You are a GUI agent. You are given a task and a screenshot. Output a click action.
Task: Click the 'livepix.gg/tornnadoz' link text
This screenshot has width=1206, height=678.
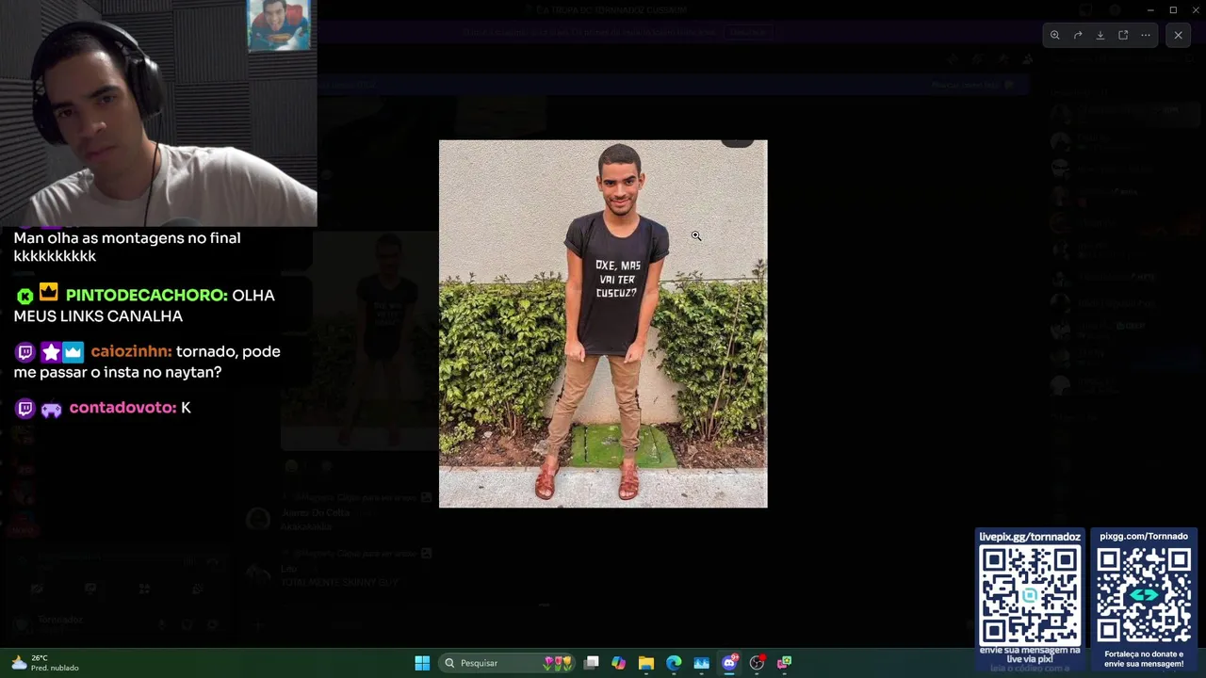coord(1030,537)
